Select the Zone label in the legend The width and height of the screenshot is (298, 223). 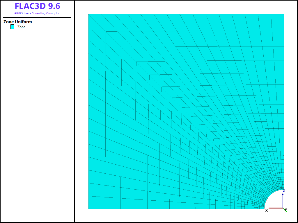click(21, 27)
